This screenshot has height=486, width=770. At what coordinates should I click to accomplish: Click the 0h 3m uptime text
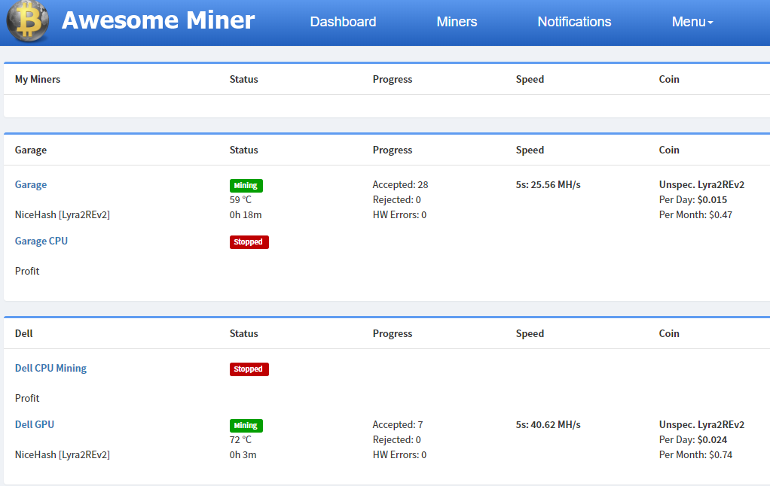pos(243,454)
